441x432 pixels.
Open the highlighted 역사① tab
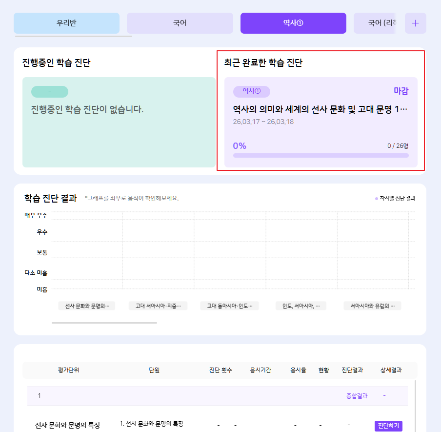(x=293, y=23)
